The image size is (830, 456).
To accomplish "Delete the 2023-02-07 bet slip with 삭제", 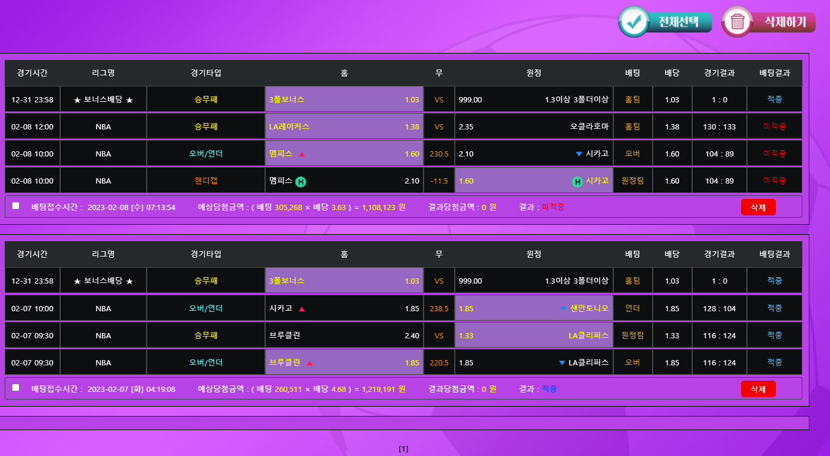I will tap(758, 389).
